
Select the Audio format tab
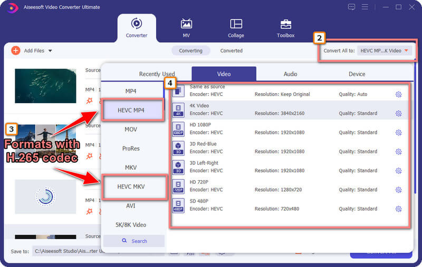coord(290,74)
